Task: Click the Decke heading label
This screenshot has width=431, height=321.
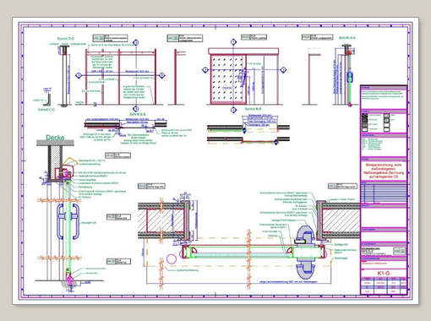Action: pyautogui.click(x=55, y=138)
